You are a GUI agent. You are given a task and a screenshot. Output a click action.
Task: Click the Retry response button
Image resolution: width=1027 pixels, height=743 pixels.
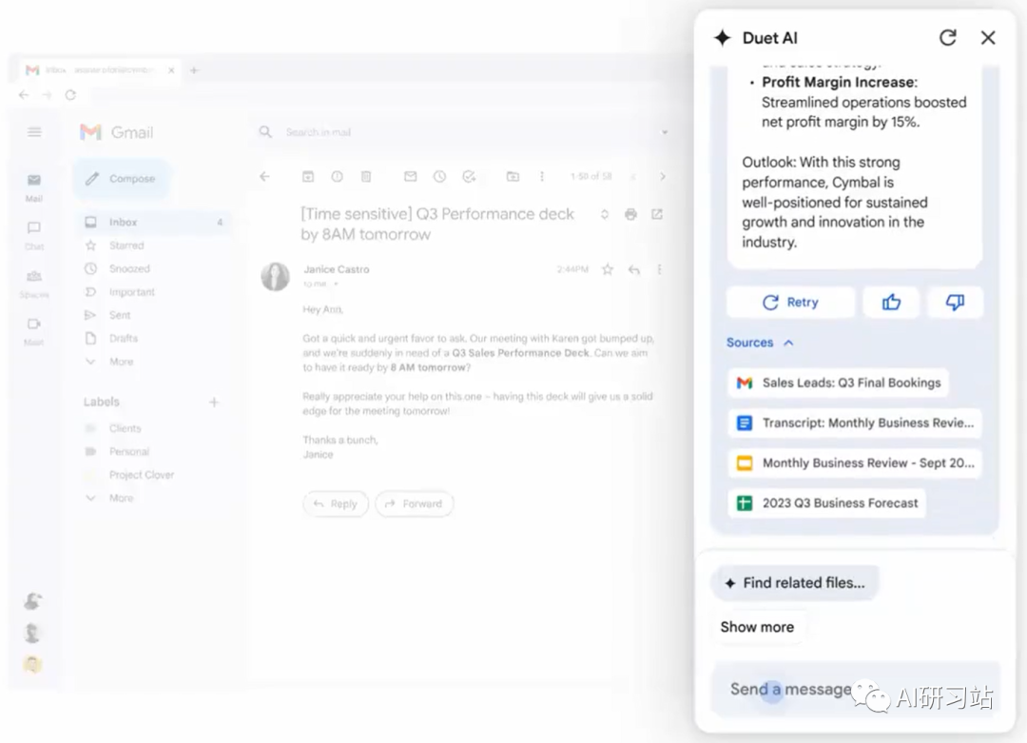tap(790, 302)
